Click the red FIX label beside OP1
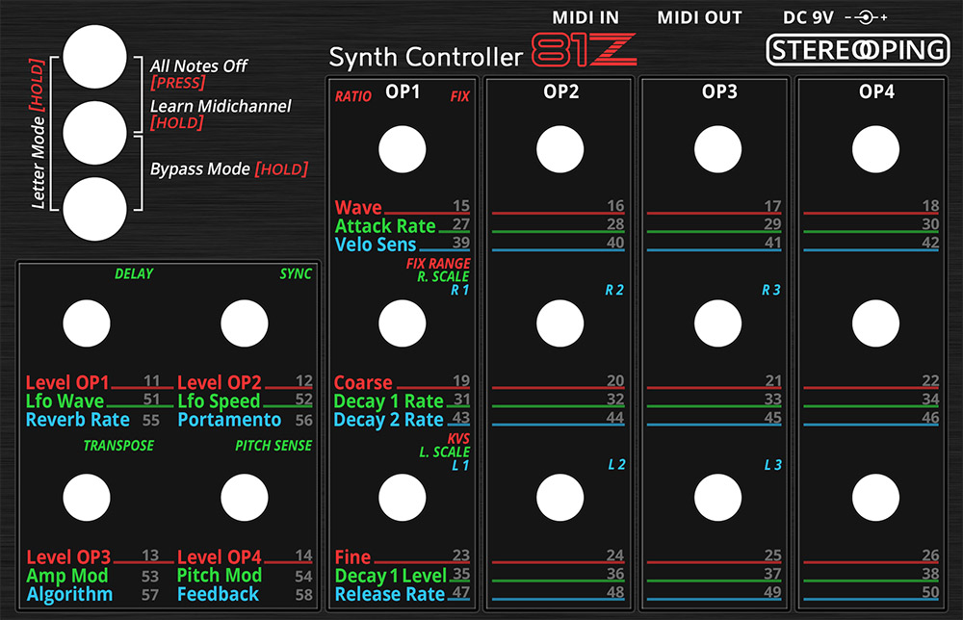Viewport: 963px width, 620px height. tap(460, 96)
